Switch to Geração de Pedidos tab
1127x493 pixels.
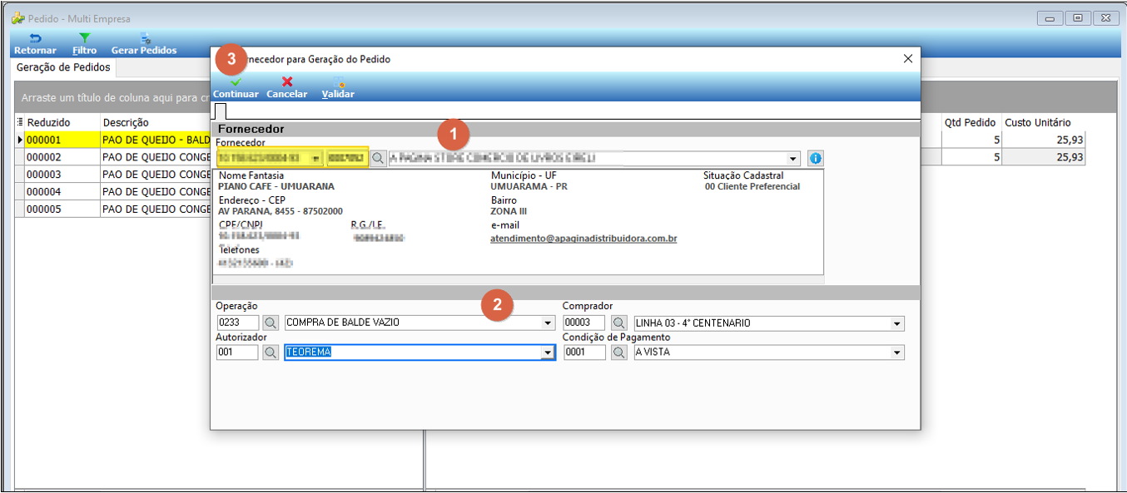tap(63, 67)
